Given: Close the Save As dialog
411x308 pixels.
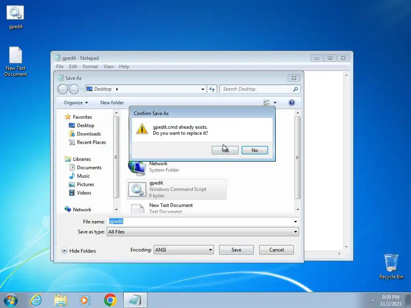Looking at the screenshot, I should (294, 78).
